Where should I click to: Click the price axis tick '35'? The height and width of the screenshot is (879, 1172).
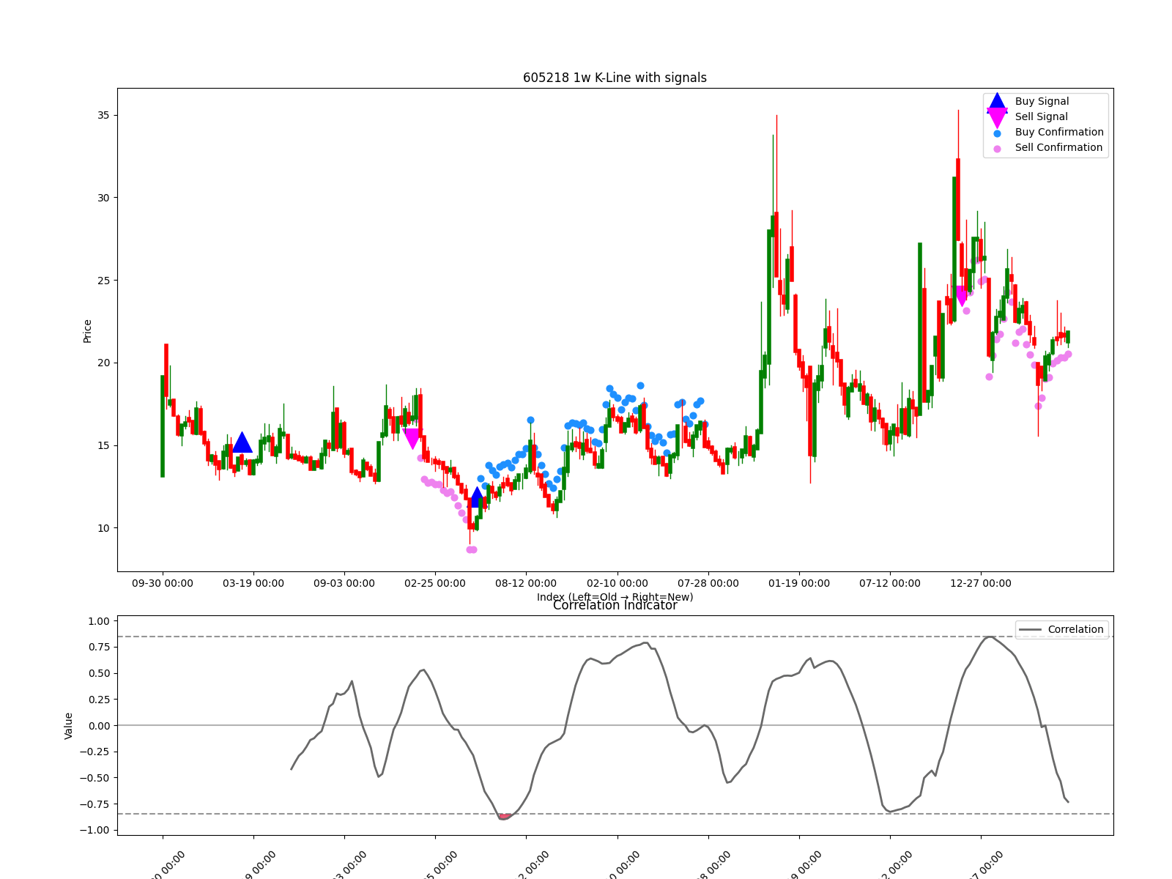[103, 115]
